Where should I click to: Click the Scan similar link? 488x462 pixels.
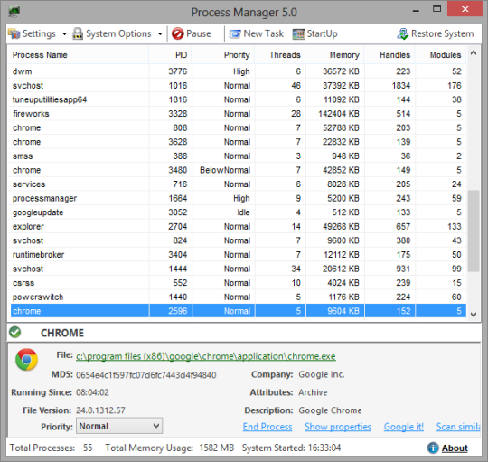click(458, 427)
